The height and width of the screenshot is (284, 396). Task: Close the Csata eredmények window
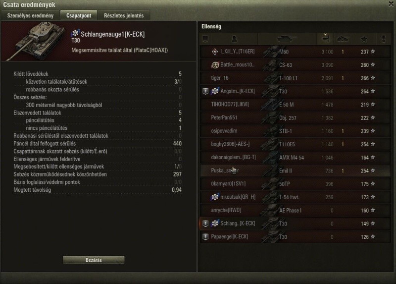(x=391, y=4)
